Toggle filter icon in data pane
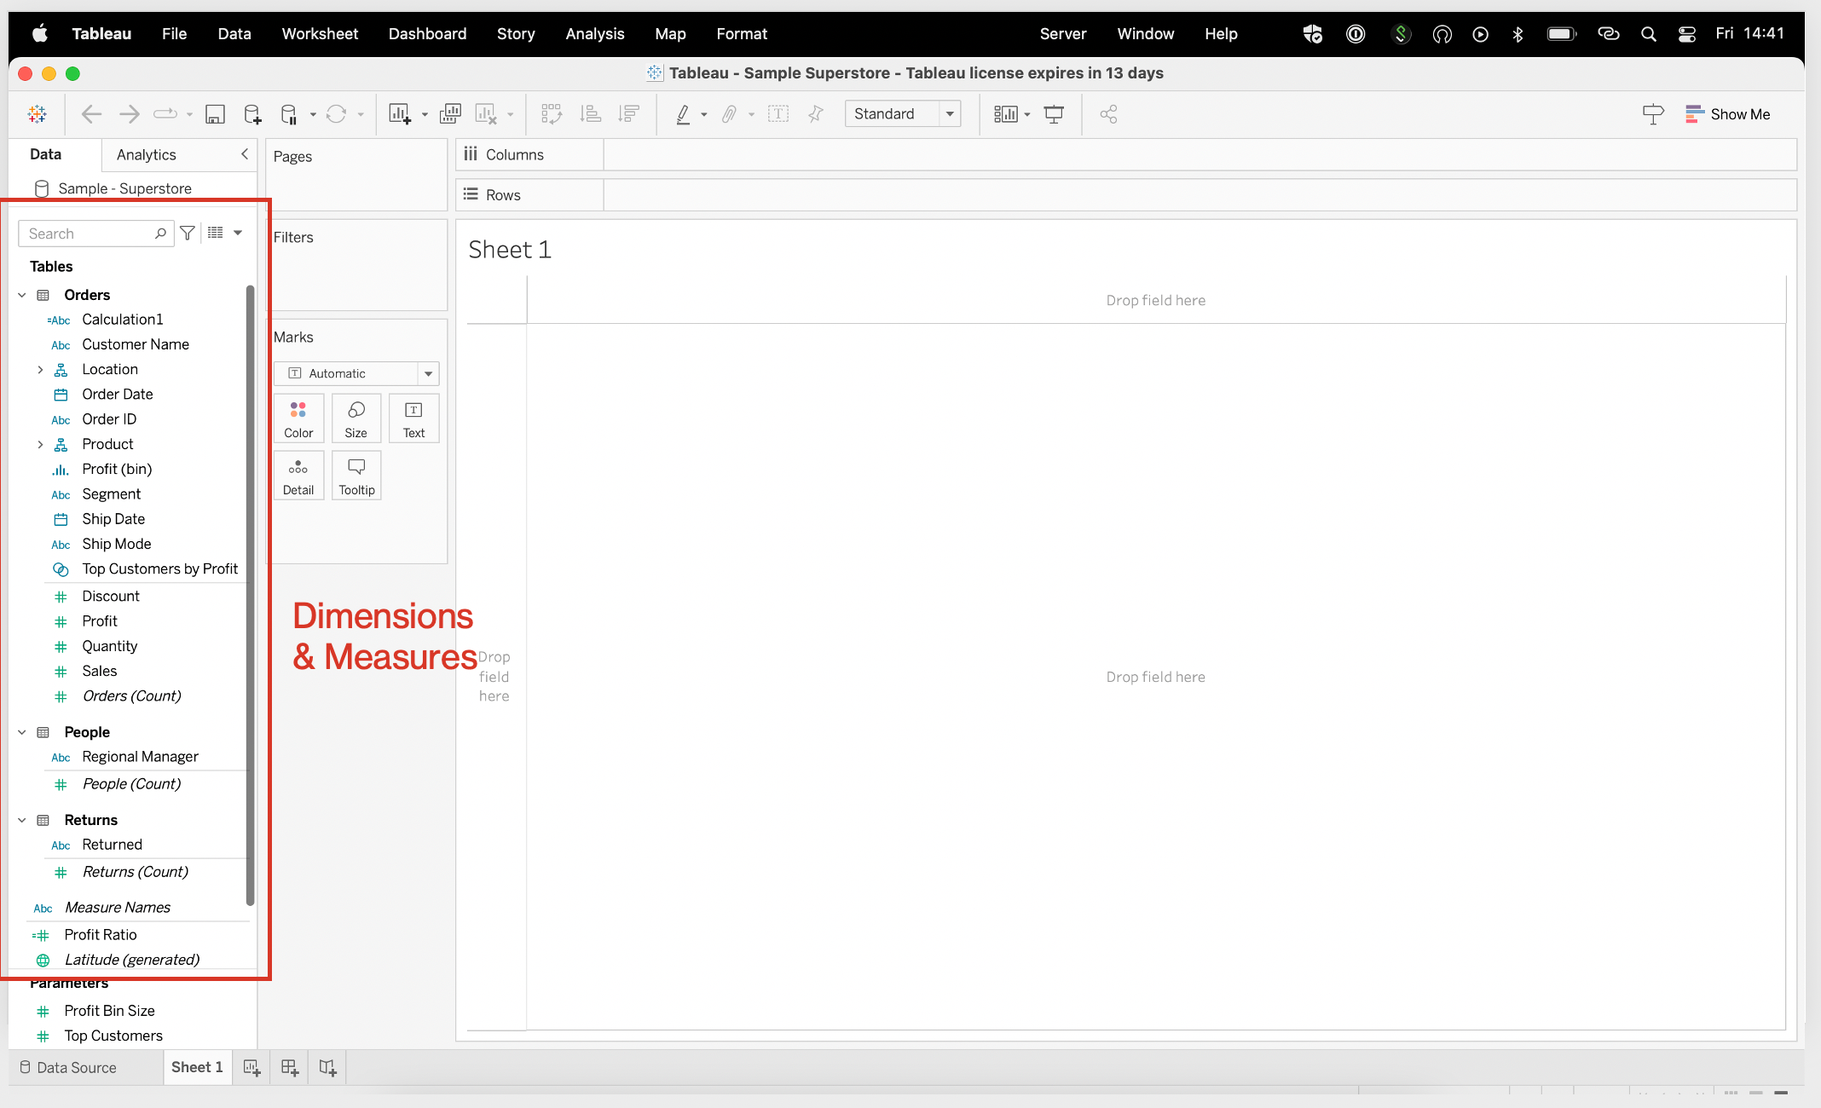1821x1108 pixels. click(x=188, y=233)
